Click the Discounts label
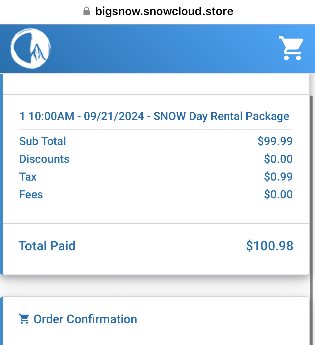 tap(44, 159)
